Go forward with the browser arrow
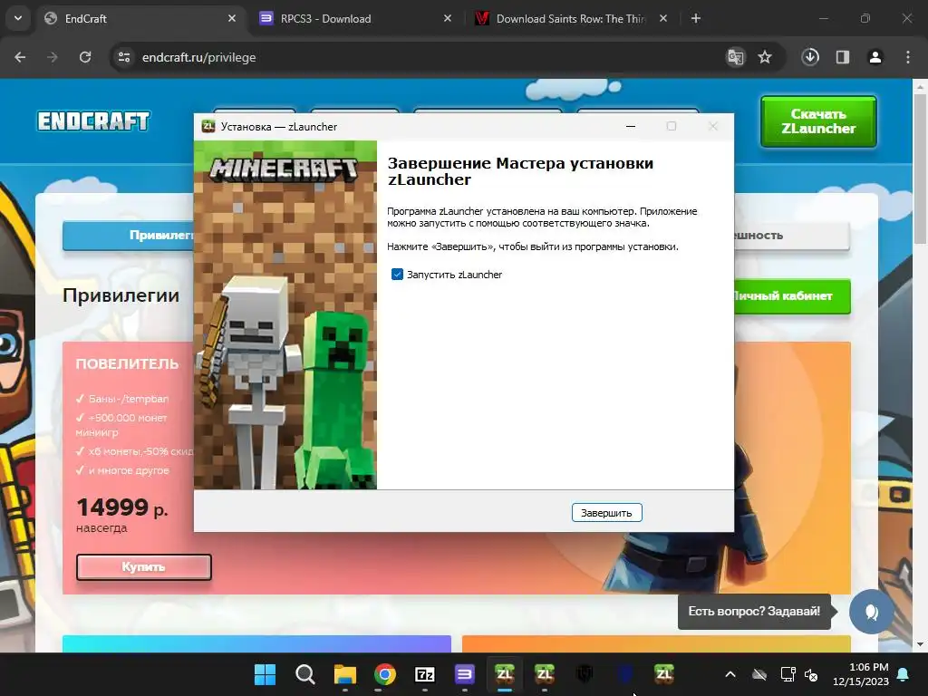 coord(53,57)
